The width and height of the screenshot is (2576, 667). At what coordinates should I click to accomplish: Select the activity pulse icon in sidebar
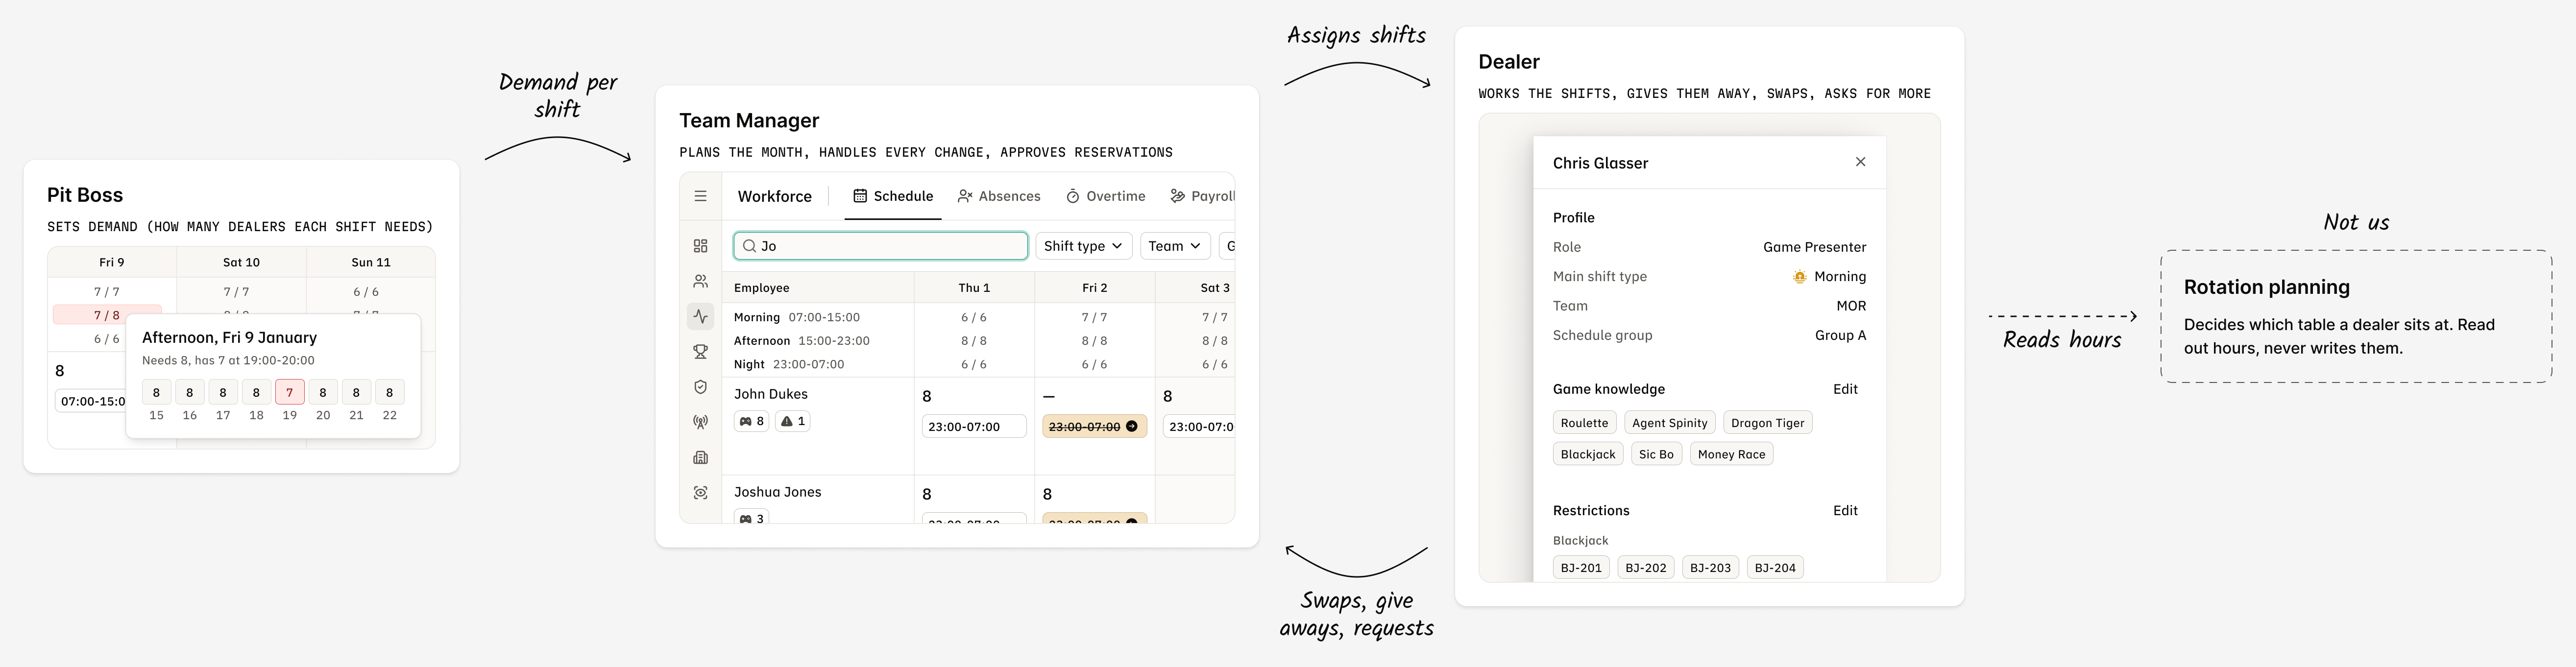[x=700, y=316]
